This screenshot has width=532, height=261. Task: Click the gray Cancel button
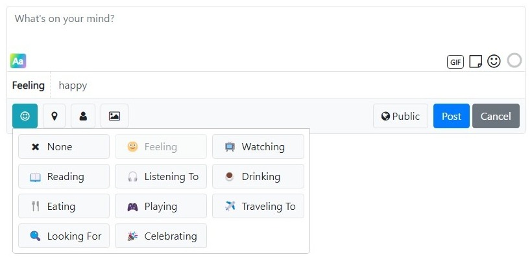pos(496,116)
